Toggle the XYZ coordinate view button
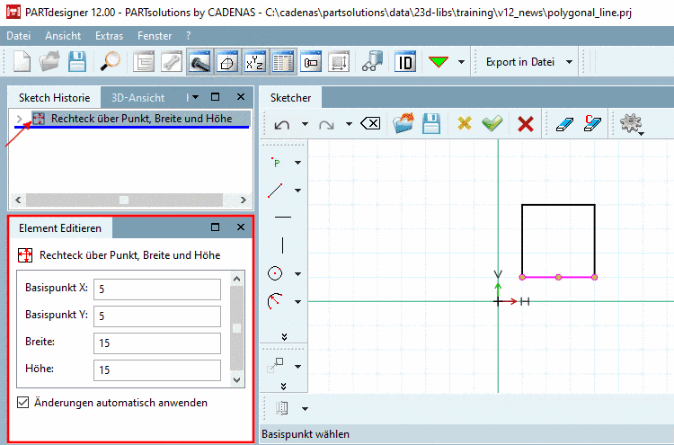This screenshot has height=445, width=674. (x=255, y=62)
